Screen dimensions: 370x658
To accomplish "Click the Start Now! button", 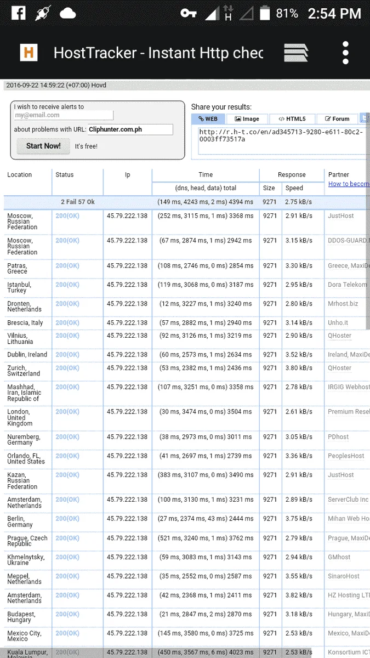I will [x=43, y=146].
